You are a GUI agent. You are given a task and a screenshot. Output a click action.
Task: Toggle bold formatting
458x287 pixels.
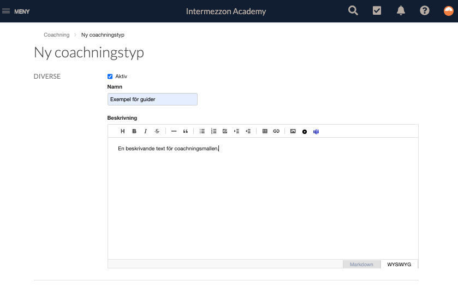pos(134,131)
